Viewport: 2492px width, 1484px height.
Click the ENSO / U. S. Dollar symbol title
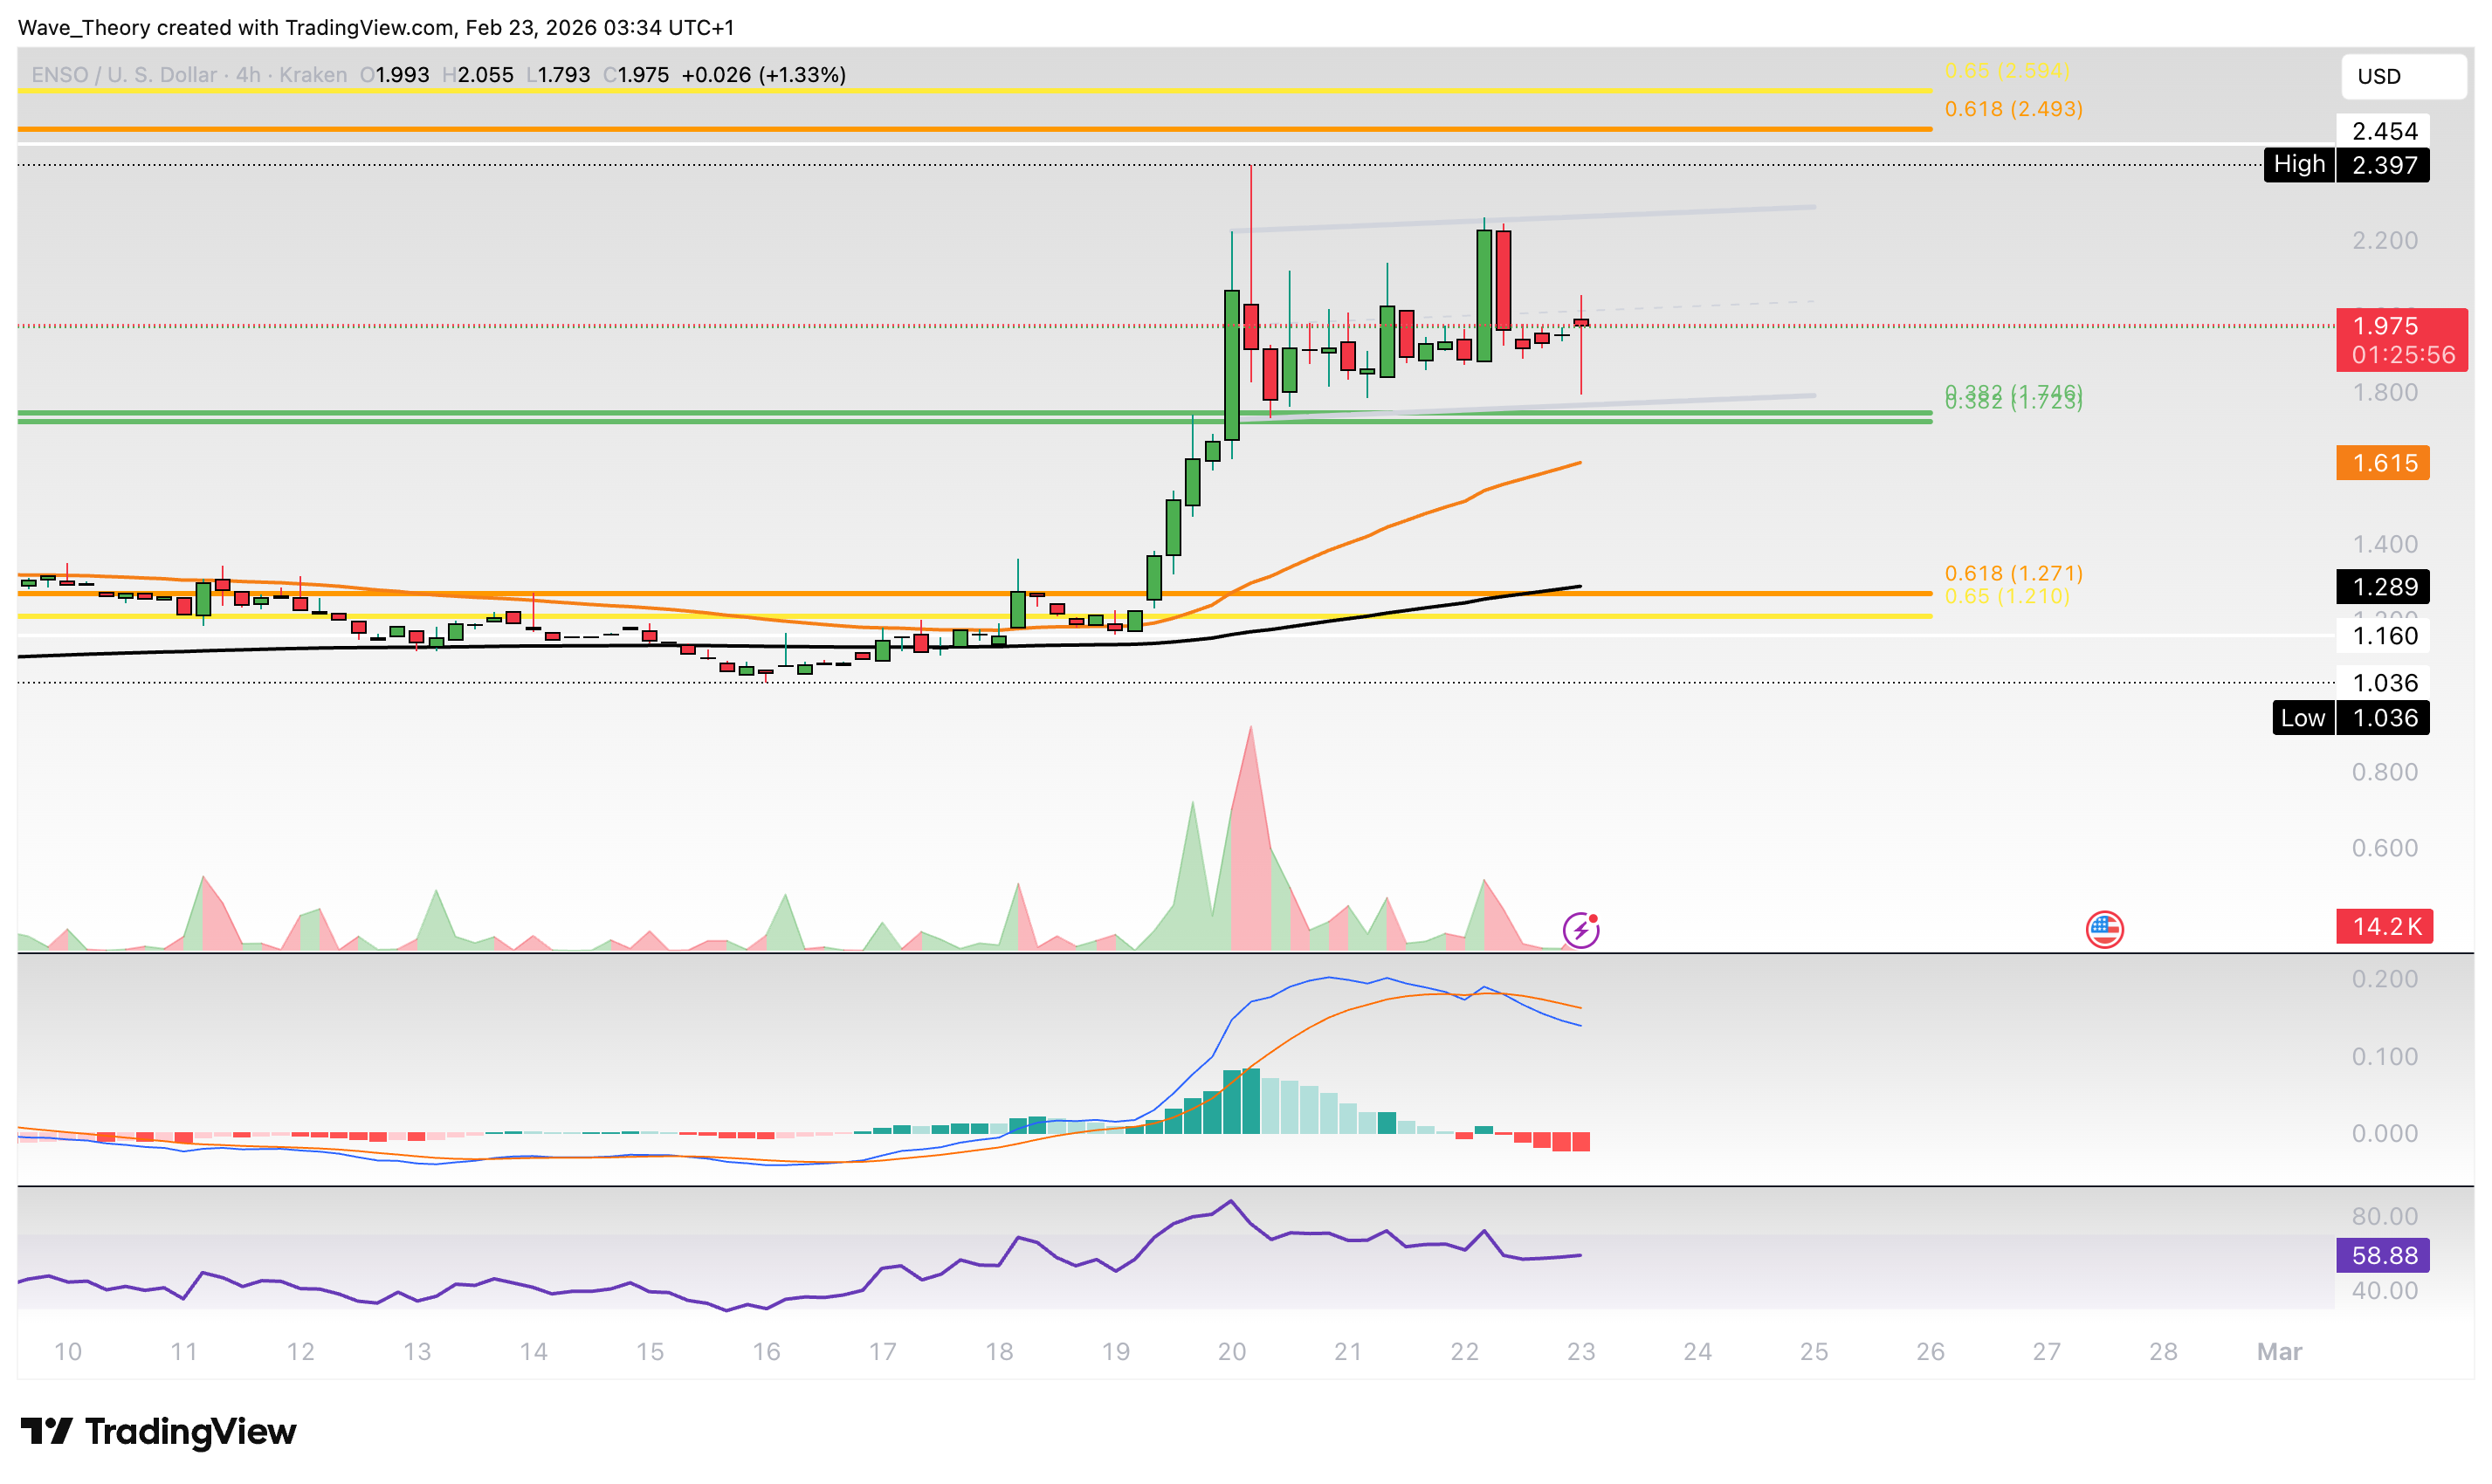pos(123,75)
